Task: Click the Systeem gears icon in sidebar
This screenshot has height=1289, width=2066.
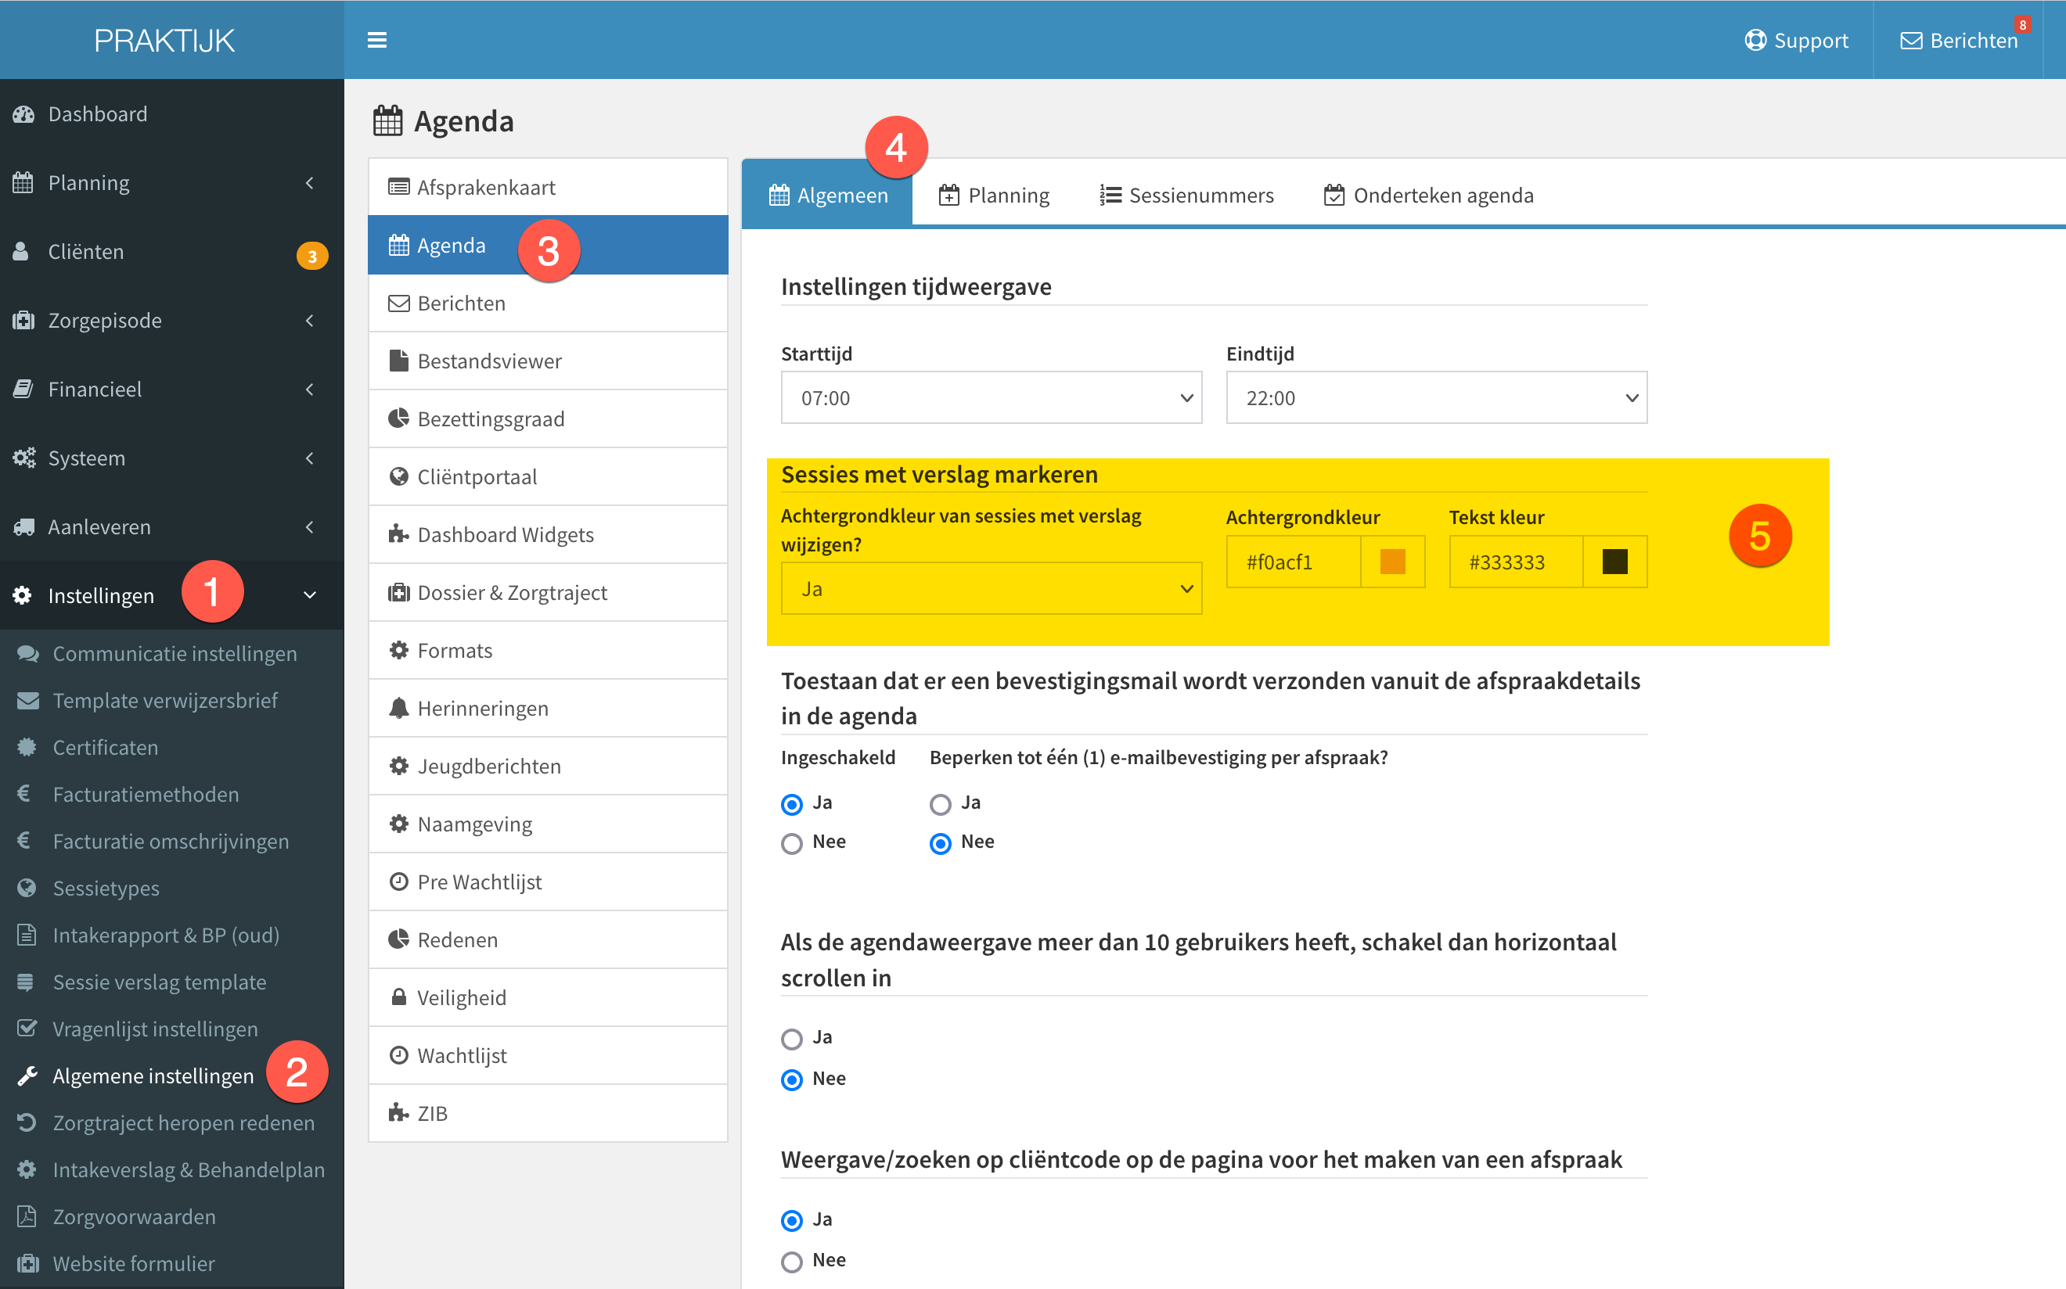Action: [x=24, y=458]
